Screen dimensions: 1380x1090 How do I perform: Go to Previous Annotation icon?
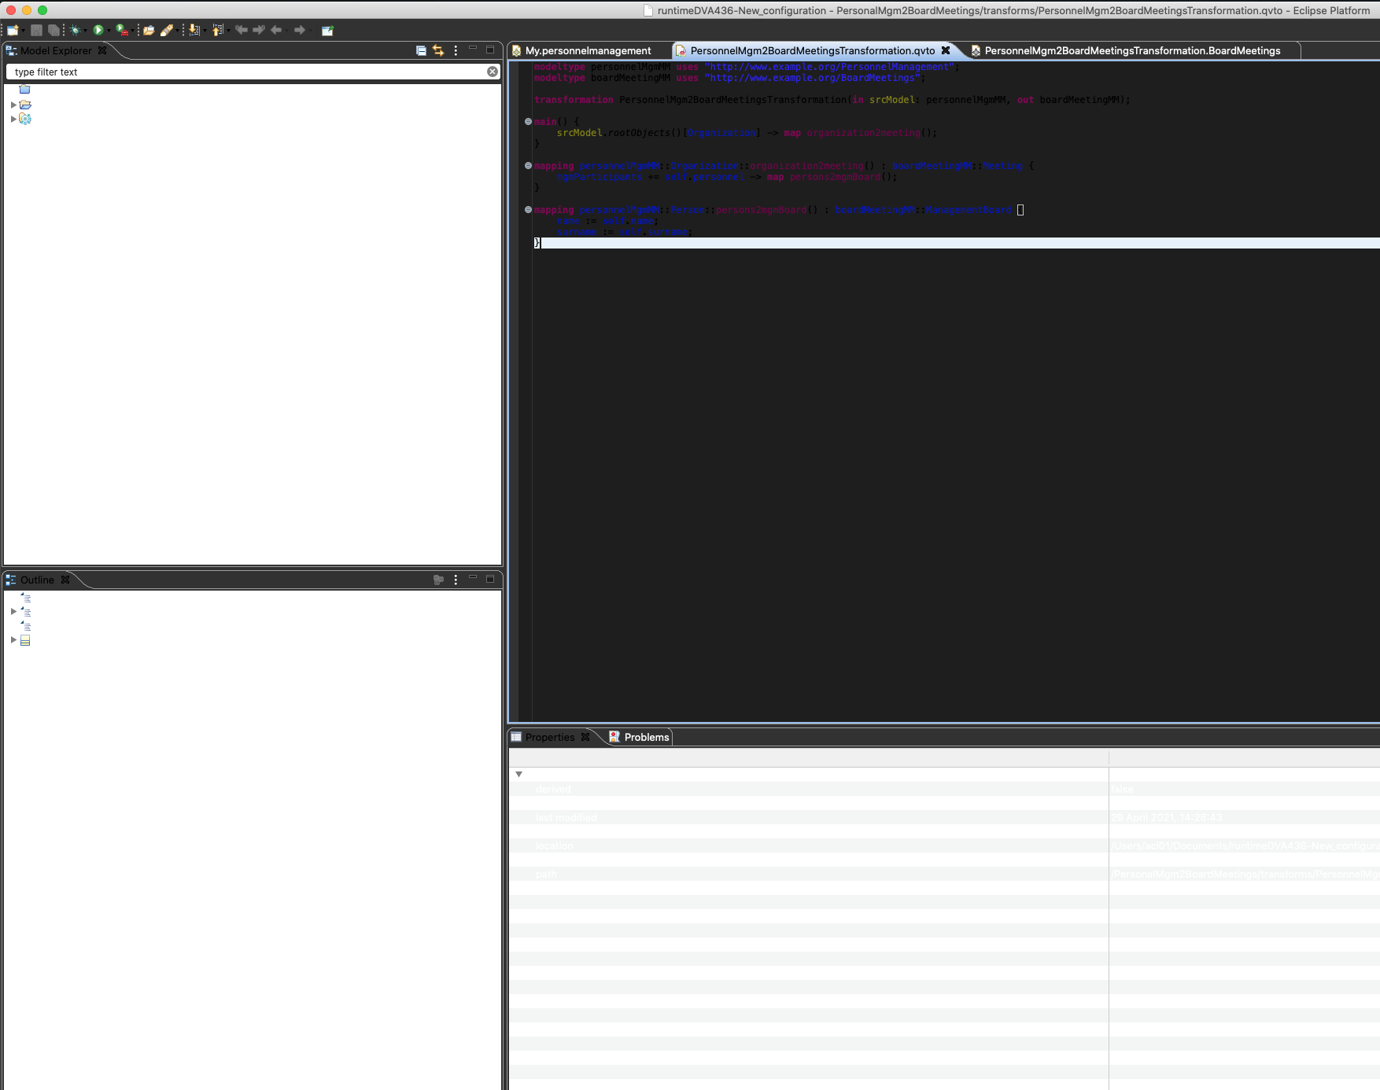pyautogui.click(x=218, y=30)
